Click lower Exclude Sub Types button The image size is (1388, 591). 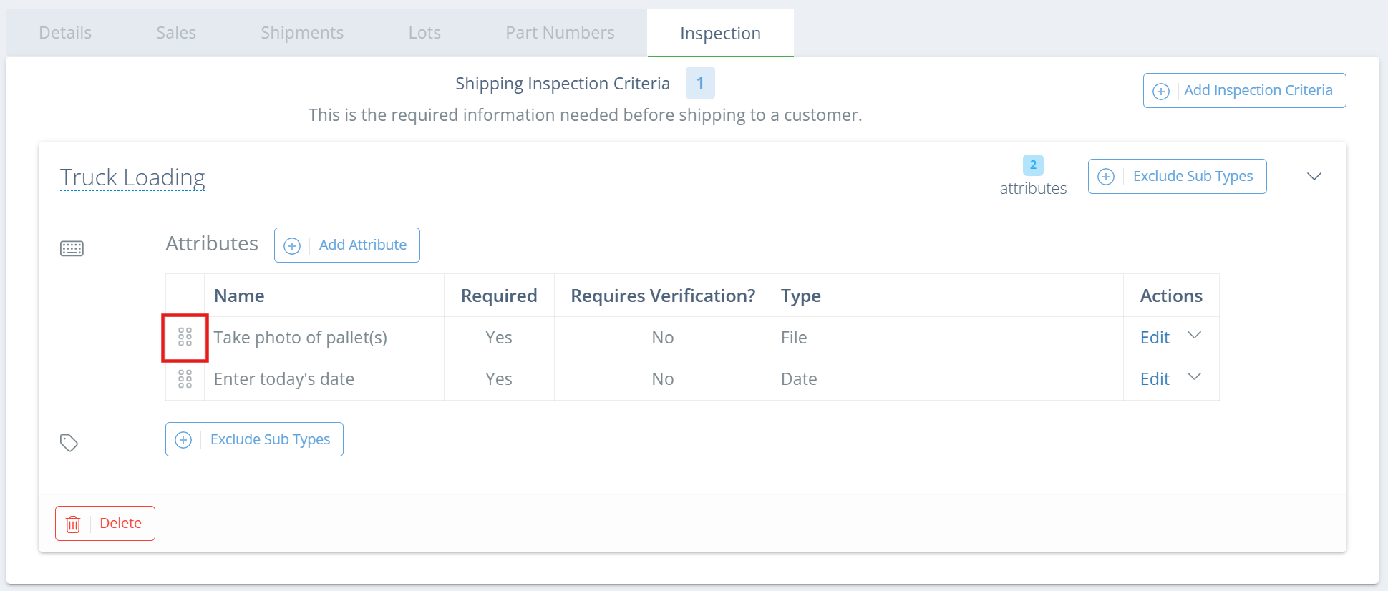[254, 439]
